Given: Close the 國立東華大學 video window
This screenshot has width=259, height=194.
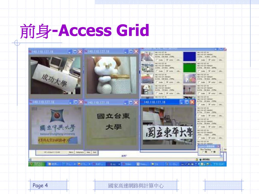Looking at the screenshot, I should [x=192, y=102].
